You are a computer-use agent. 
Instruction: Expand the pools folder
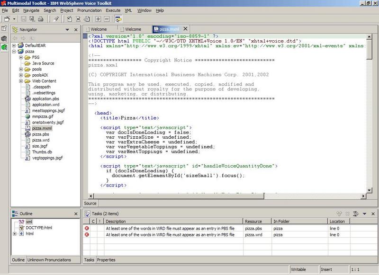click(x=21, y=69)
